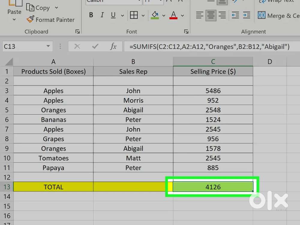This screenshot has width=300, height=225.
Task: Open the Clipboard dialog launcher
Action: pos(78,31)
